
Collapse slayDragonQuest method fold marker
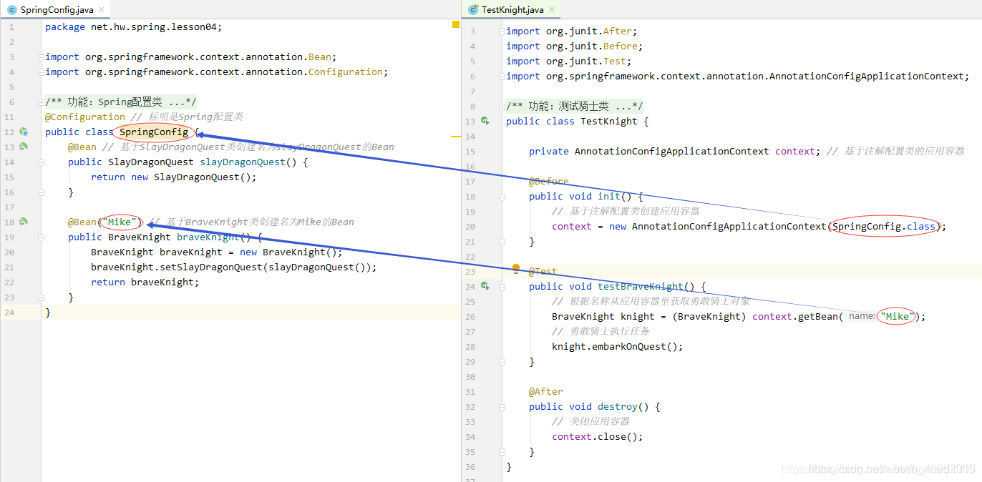pyautogui.click(x=41, y=162)
